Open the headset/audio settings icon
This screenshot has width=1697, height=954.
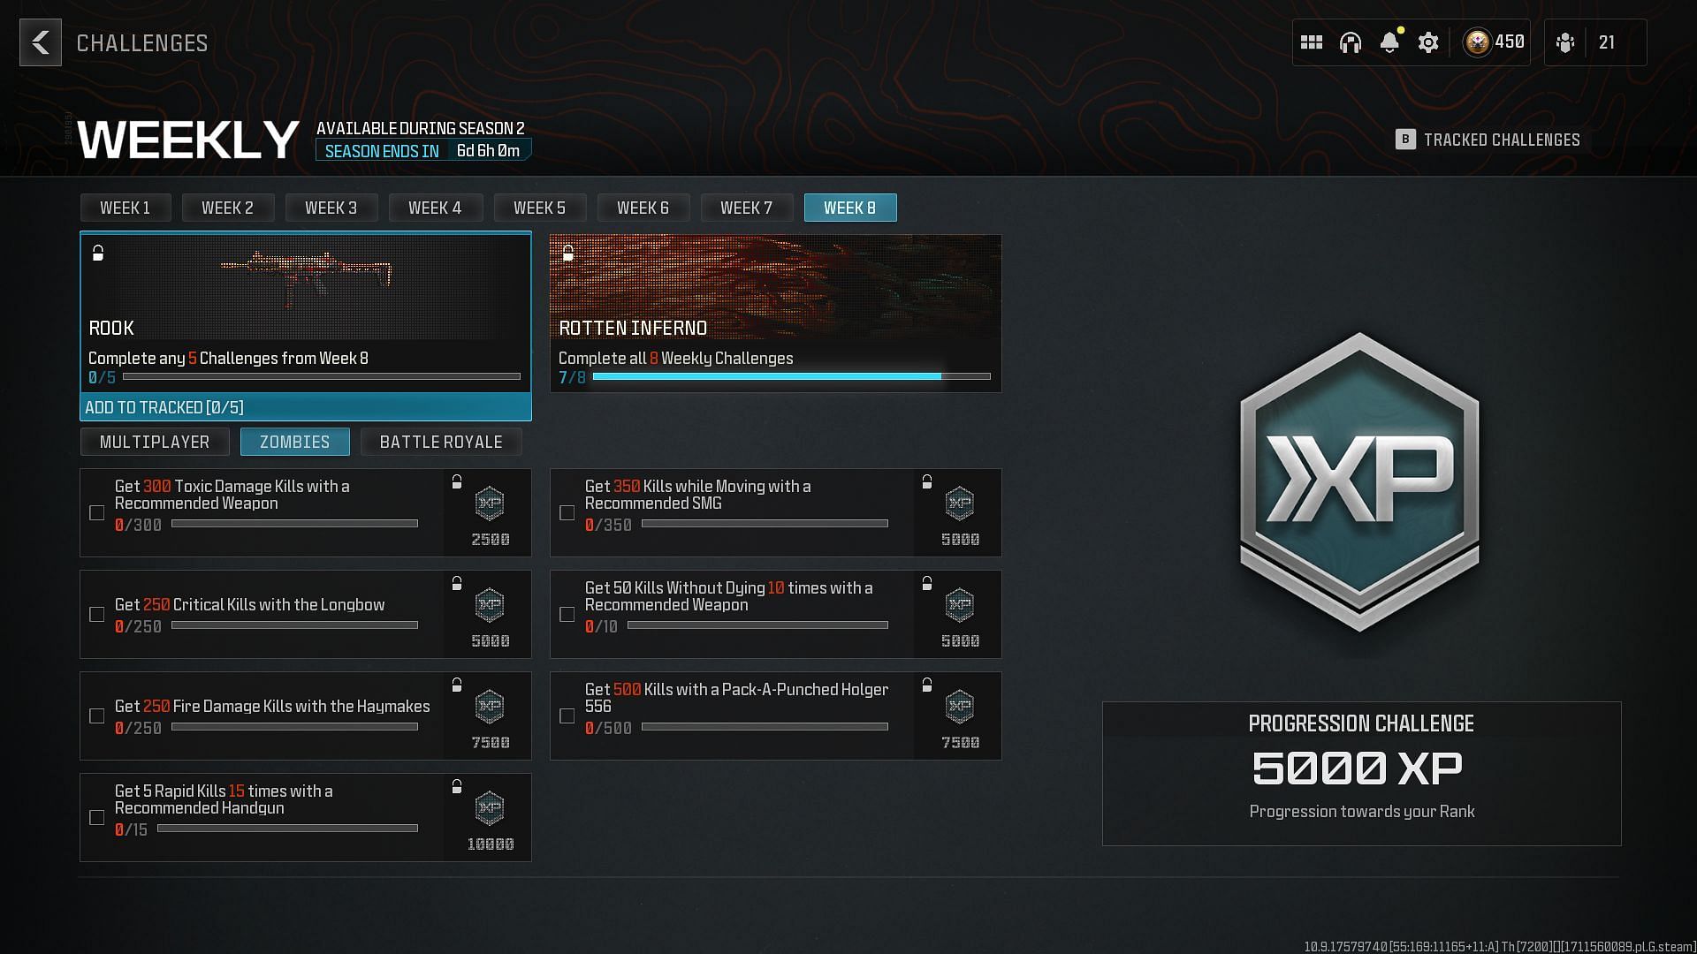(x=1351, y=42)
